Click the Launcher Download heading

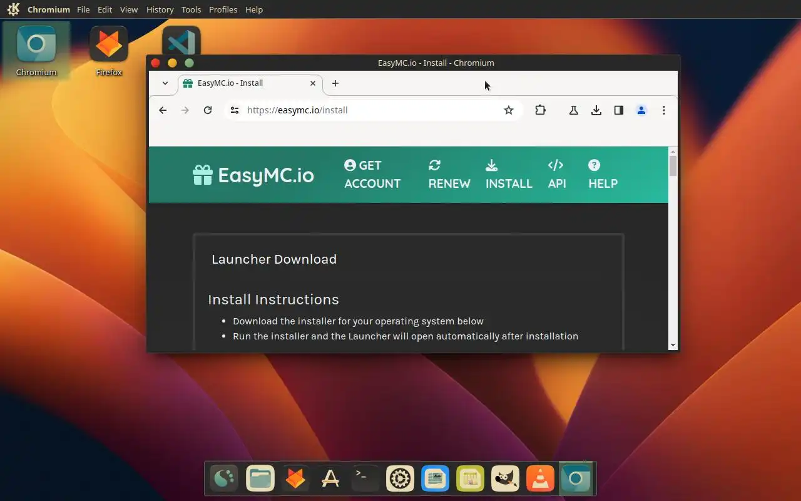(274, 259)
